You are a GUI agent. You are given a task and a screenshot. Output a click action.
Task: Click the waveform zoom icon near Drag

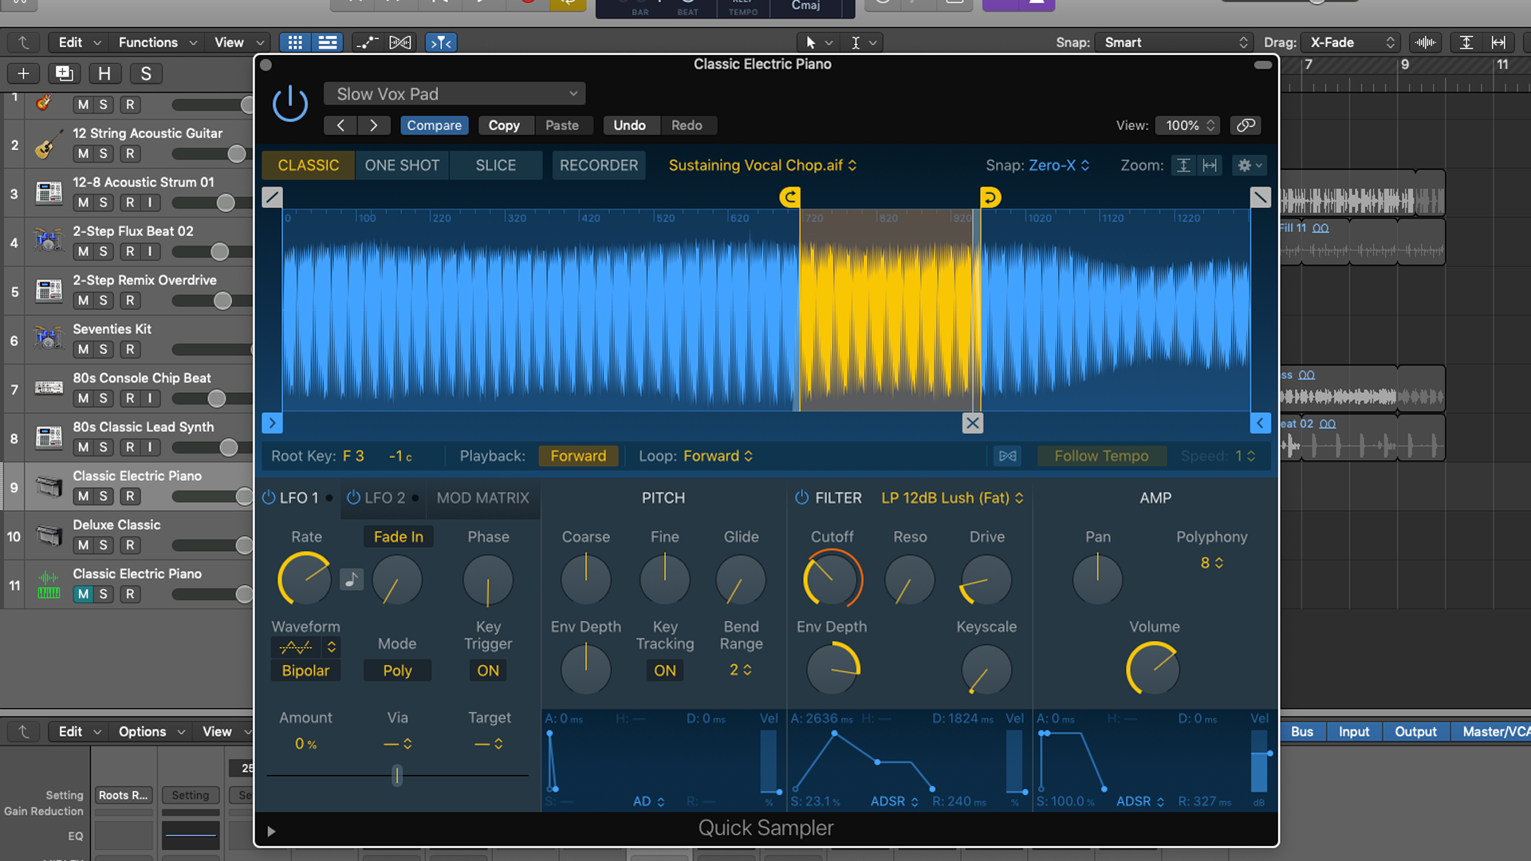1426,42
